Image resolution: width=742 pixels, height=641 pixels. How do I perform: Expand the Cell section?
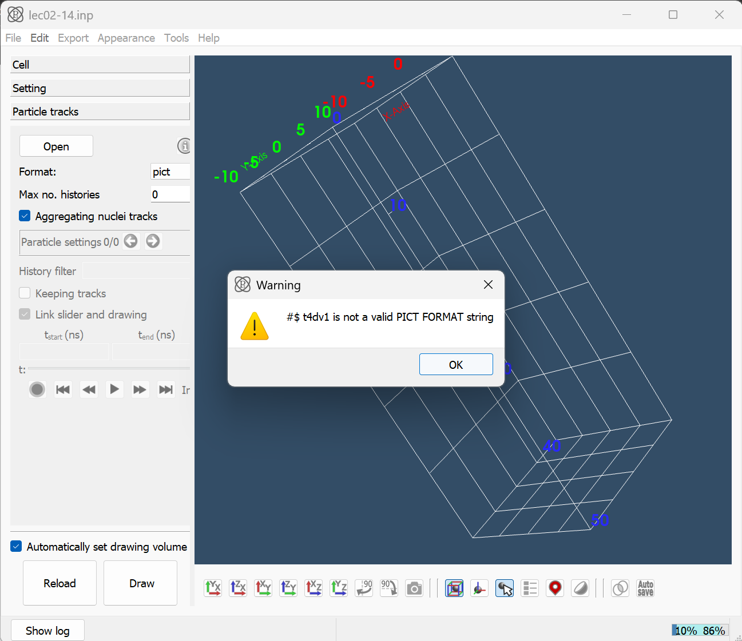tap(100, 65)
